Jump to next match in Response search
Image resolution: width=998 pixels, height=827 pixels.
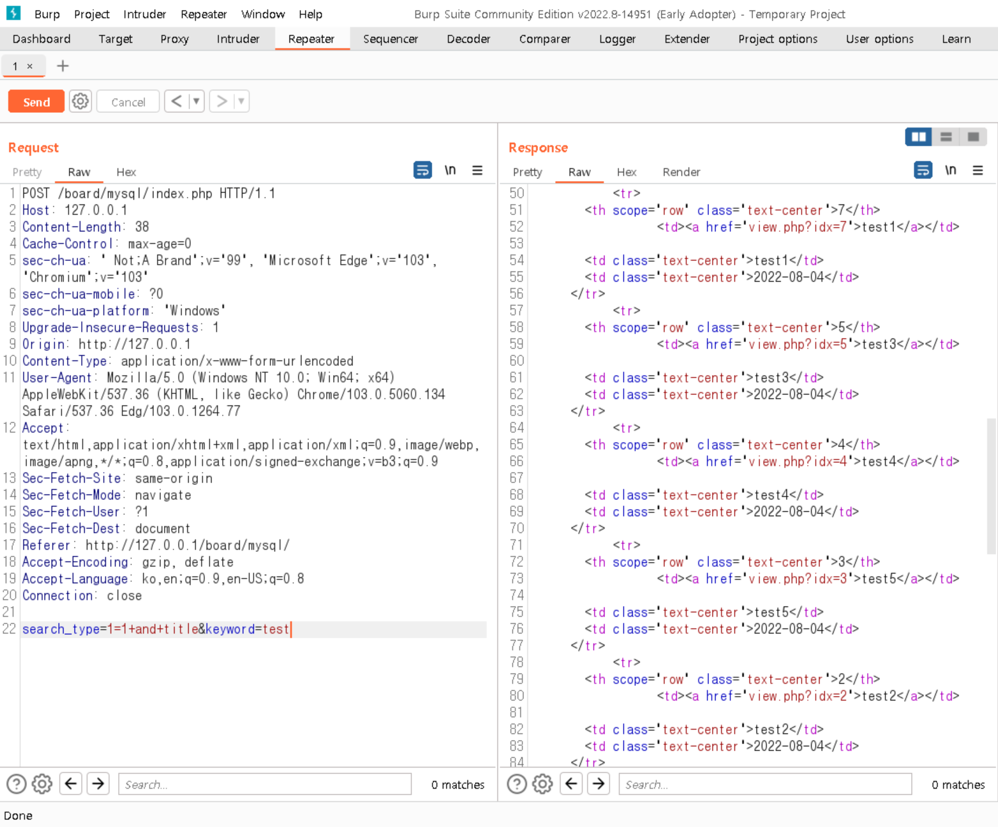click(x=599, y=784)
